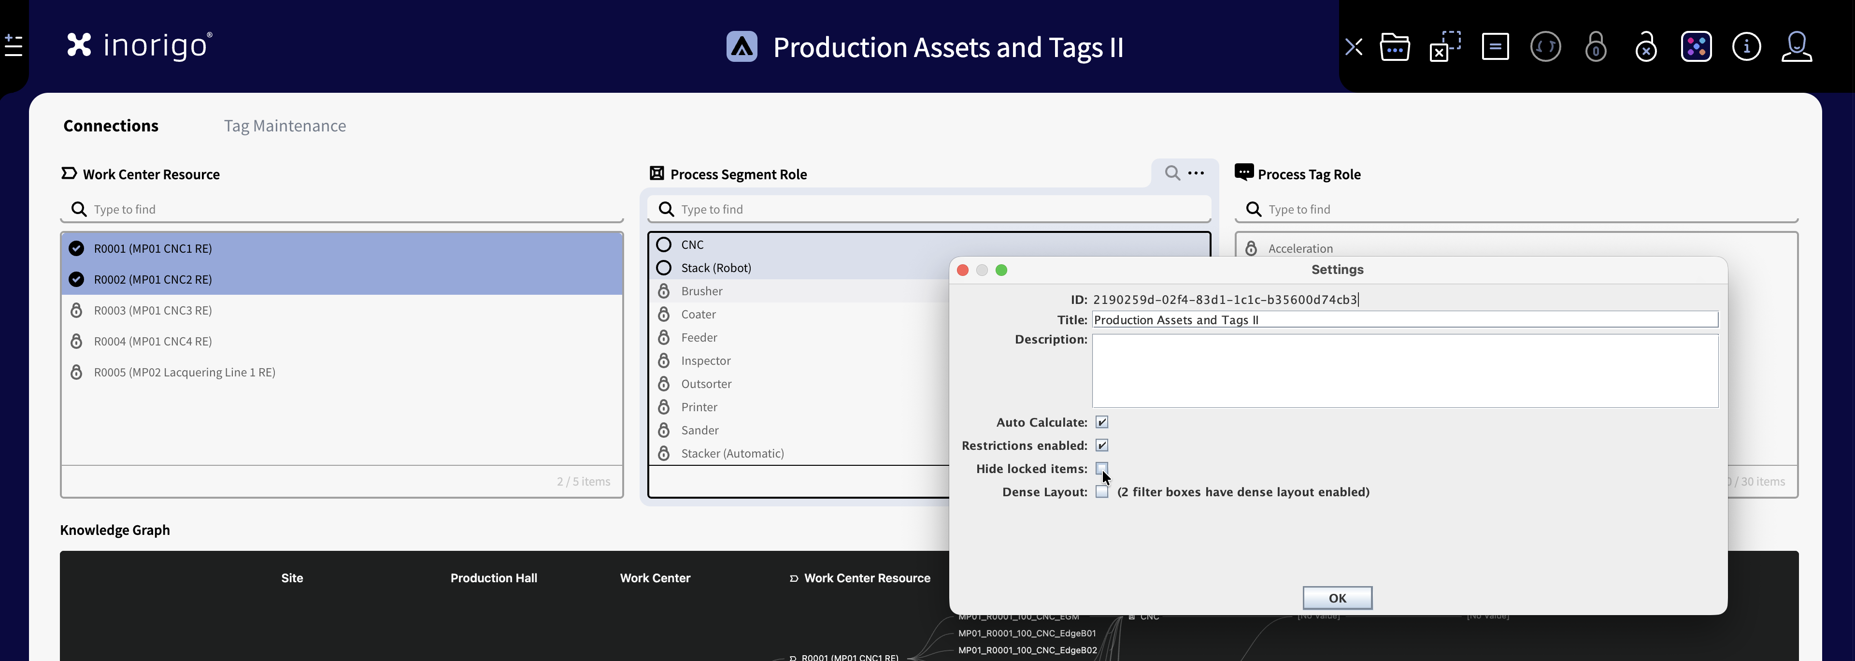
Task: Select the CNC radio option
Action: click(664, 245)
